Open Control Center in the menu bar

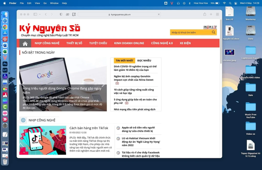(236, 3)
